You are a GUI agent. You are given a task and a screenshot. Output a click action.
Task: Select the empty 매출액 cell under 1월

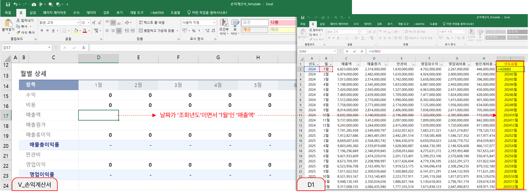pos(99,115)
